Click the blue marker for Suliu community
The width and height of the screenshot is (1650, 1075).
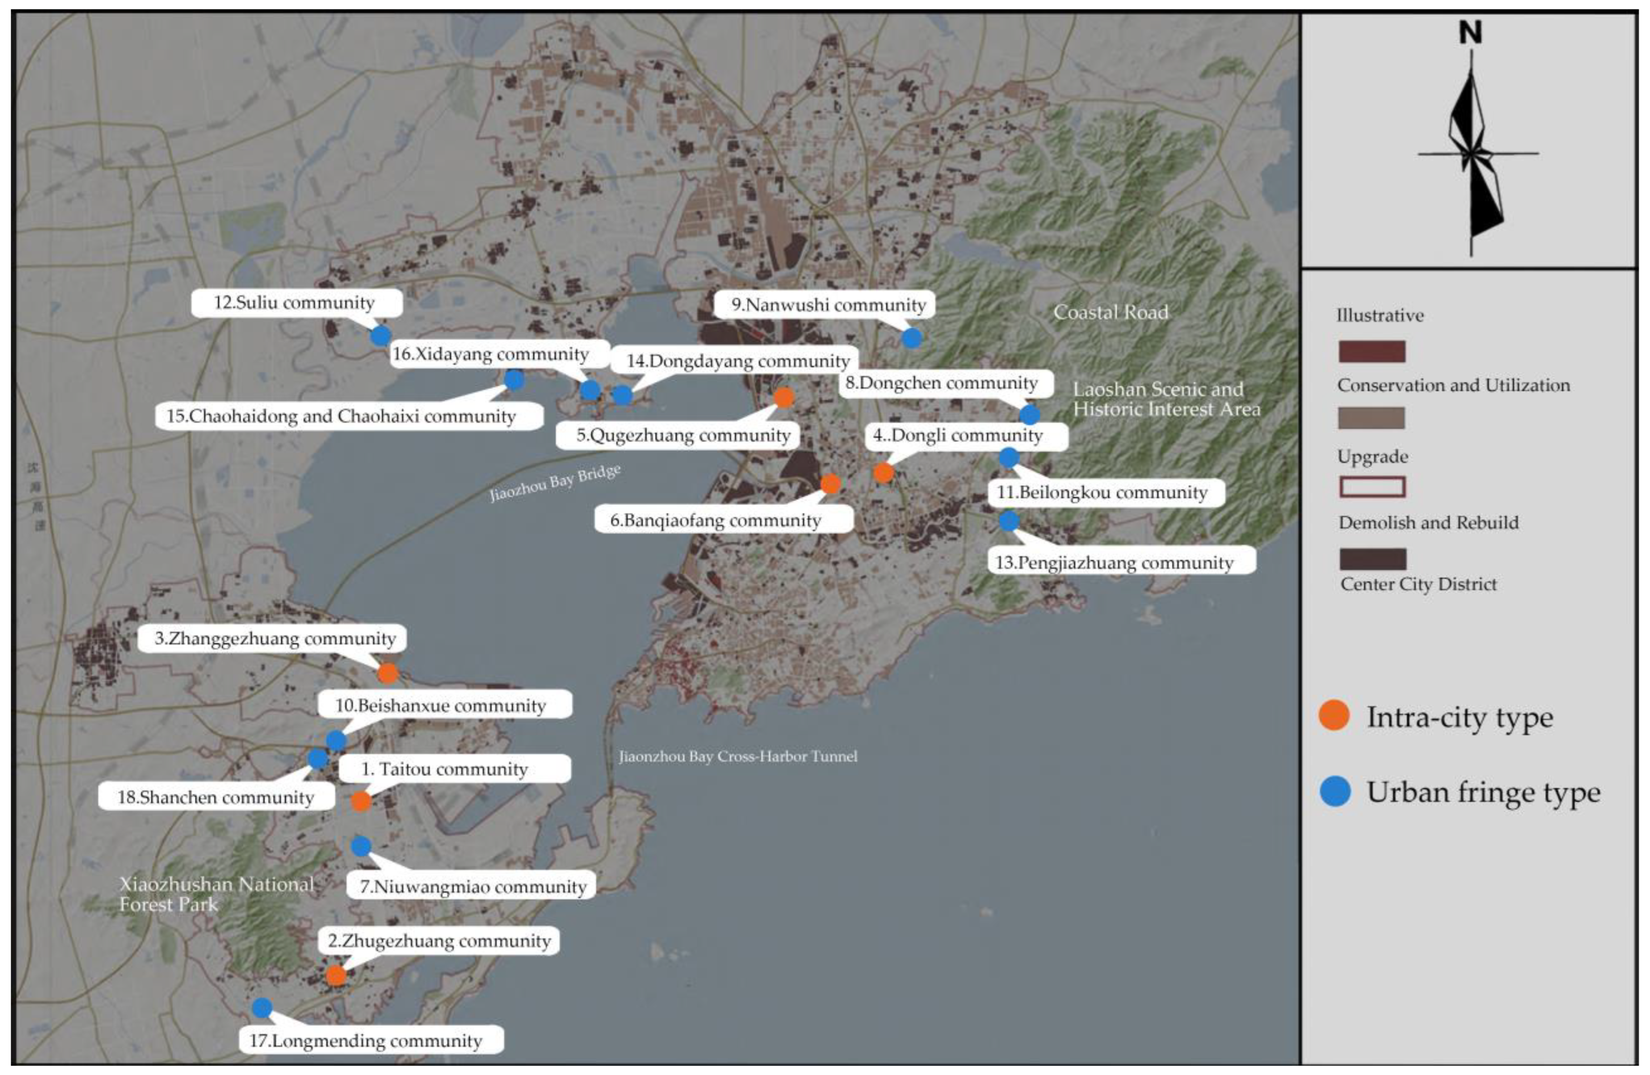(380, 336)
